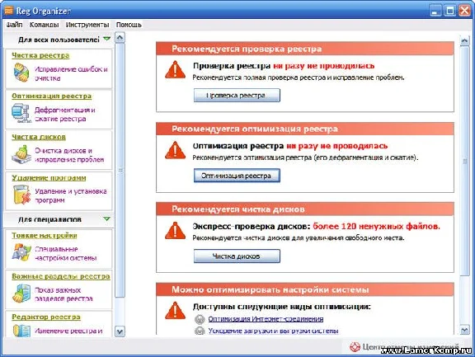This screenshot has width=475, height=357.
Task: Open the Чистка реестра heading link
Action: pos(40,55)
